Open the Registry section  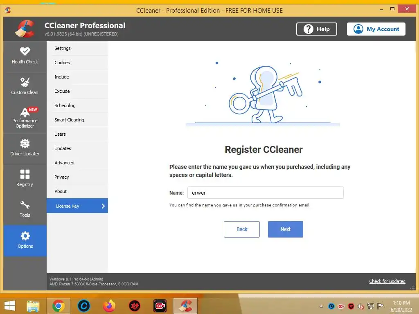tap(25, 179)
